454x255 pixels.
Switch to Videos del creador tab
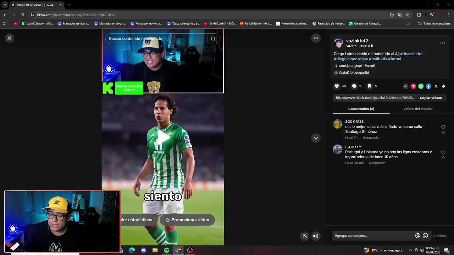click(x=418, y=109)
